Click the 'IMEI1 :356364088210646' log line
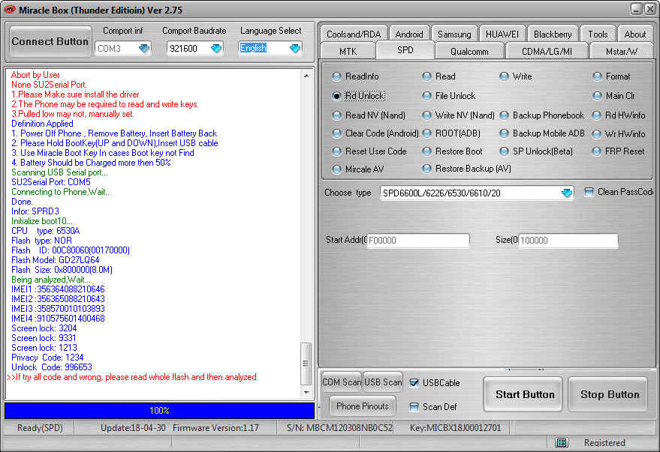This screenshot has width=660, height=452. 58,289
